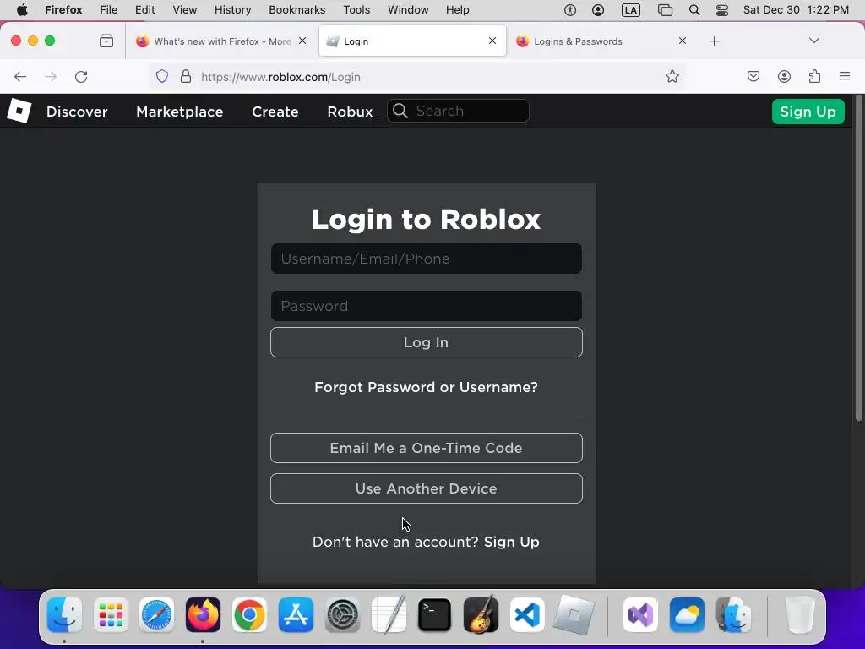Screen dimensions: 865x649
Task: Open the Firefox account icon in toolbar
Action: point(784,77)
